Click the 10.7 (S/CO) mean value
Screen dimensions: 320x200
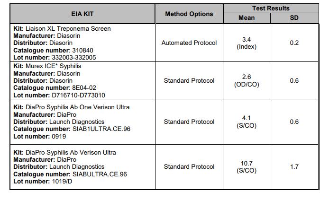(x=246, y=166)
